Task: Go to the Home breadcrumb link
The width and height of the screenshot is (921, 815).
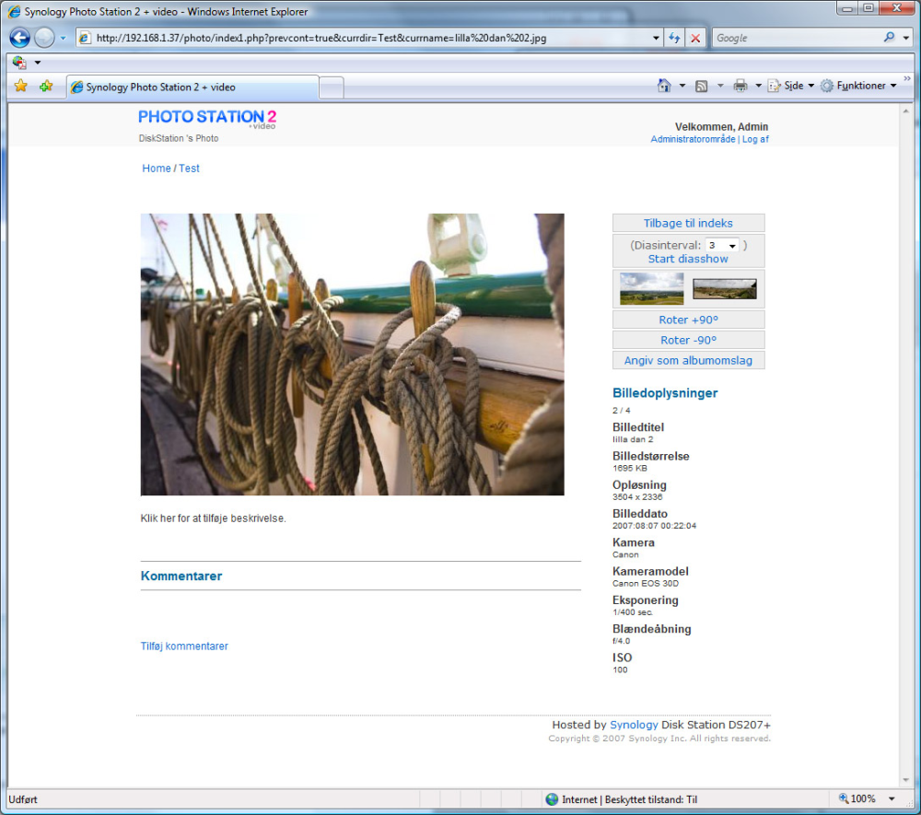Action: click(157, 169)
